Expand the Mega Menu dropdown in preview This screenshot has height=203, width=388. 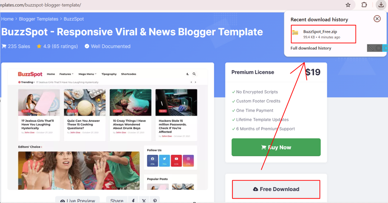(x=87, y=74)
